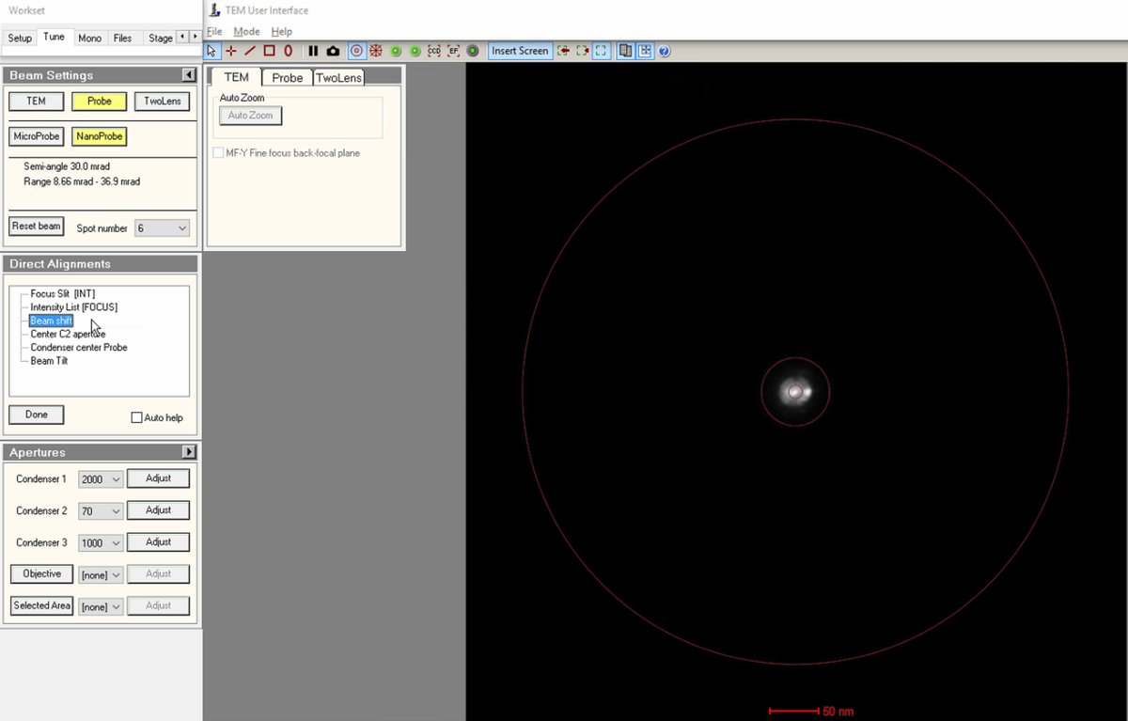Click the camera capture icon

(334, 51)
